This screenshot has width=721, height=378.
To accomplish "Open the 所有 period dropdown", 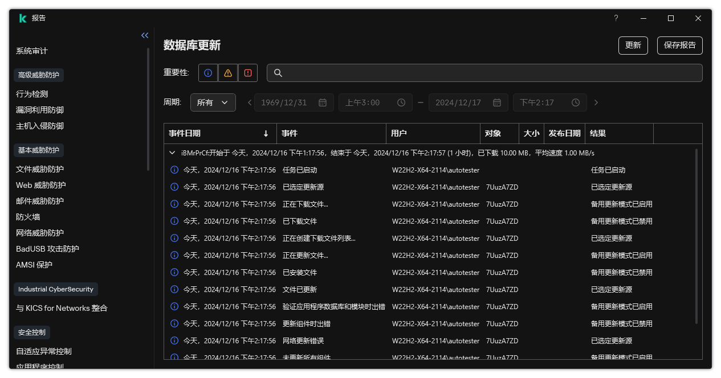I will 213,102.
